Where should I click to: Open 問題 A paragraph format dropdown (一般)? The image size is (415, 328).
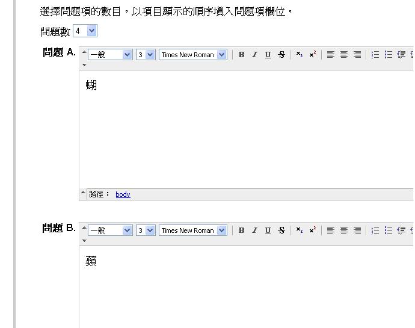click(110, 55)
